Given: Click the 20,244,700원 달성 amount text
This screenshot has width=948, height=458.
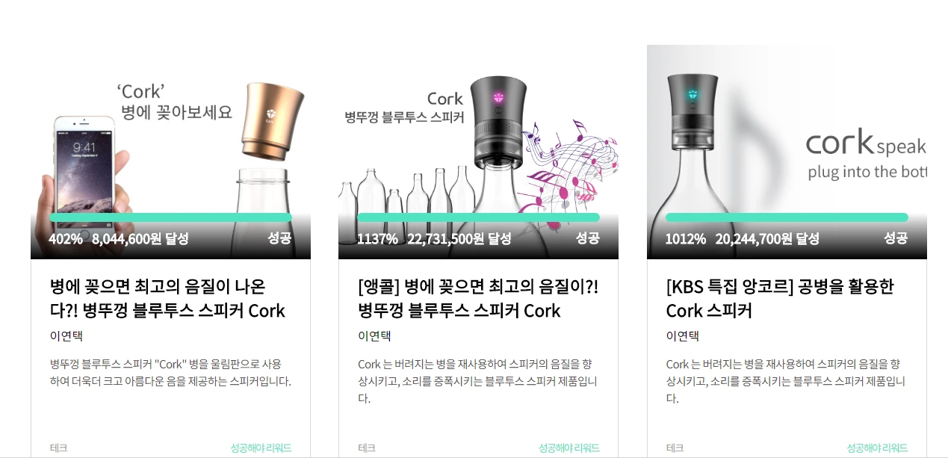Looking at the screenshot, I should pyautogui.click(x=767, y=239).
